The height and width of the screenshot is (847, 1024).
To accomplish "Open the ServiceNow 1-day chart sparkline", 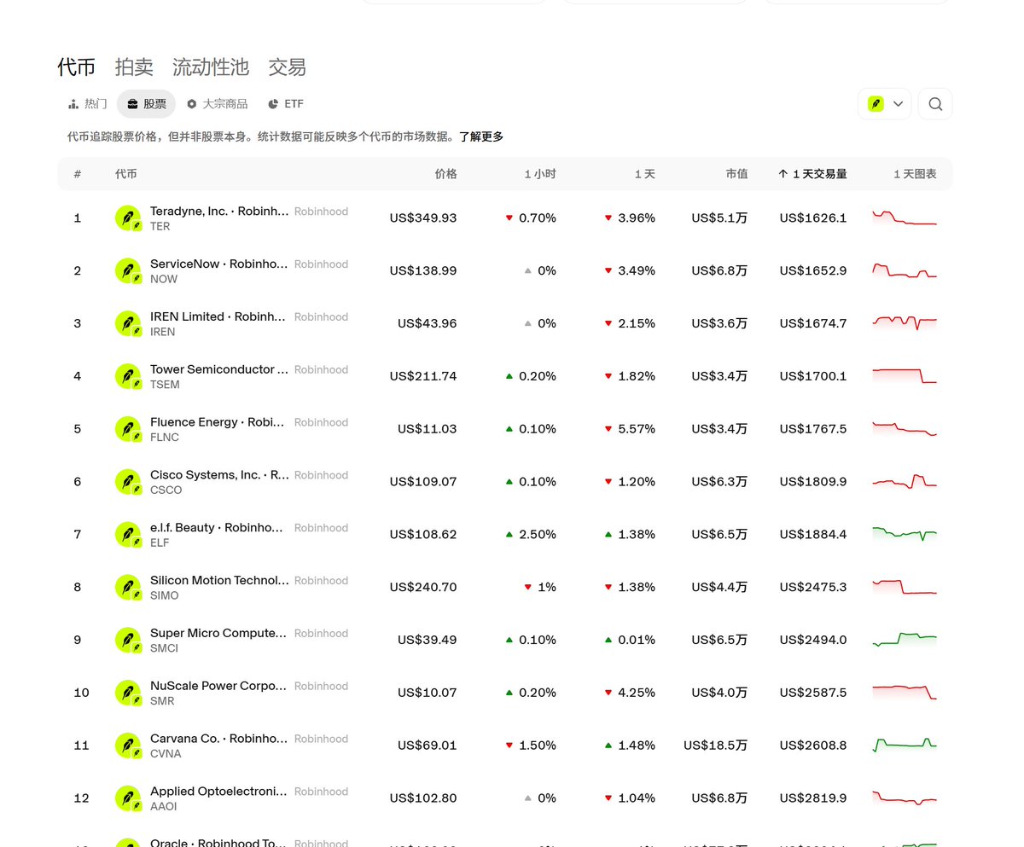I will point(905,270).
